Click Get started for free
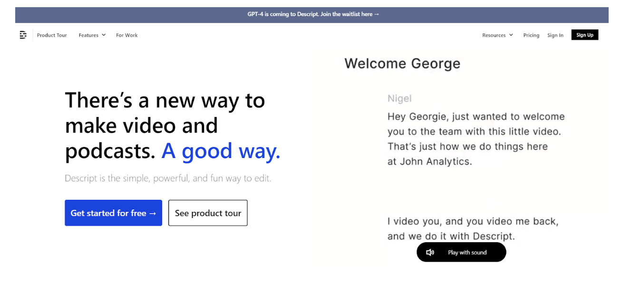The width and height of the screenshot is (621, 296). point(113,213)
